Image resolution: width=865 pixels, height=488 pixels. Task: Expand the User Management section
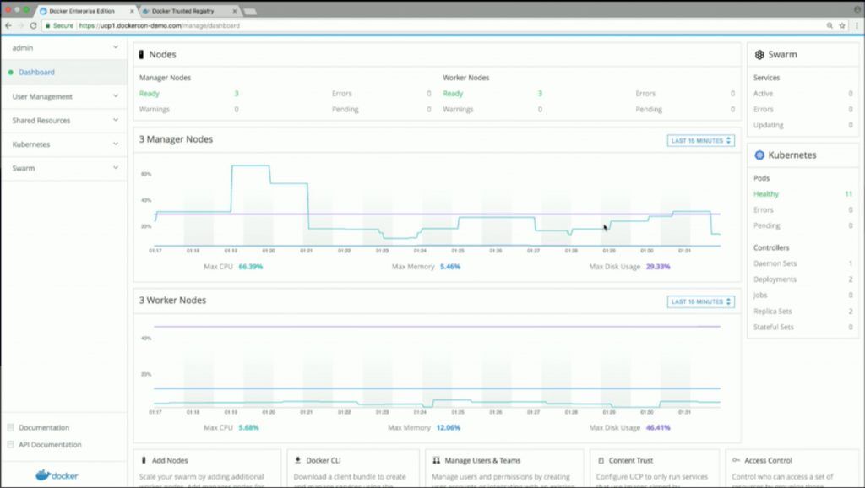(64, 96)
